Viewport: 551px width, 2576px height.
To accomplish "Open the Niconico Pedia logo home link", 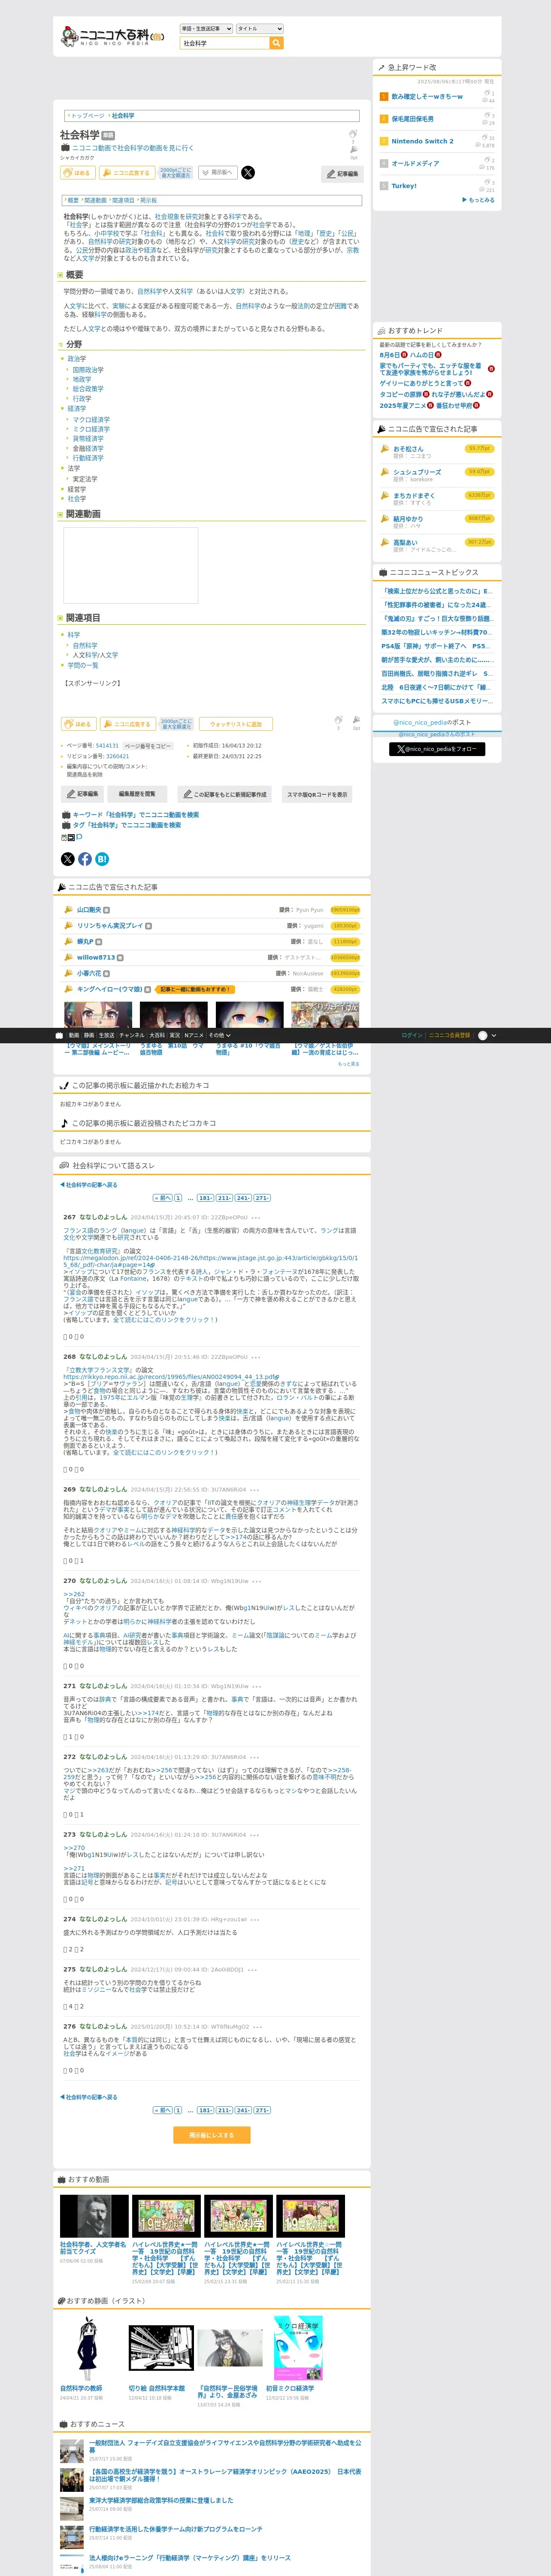I will [113, 37].
